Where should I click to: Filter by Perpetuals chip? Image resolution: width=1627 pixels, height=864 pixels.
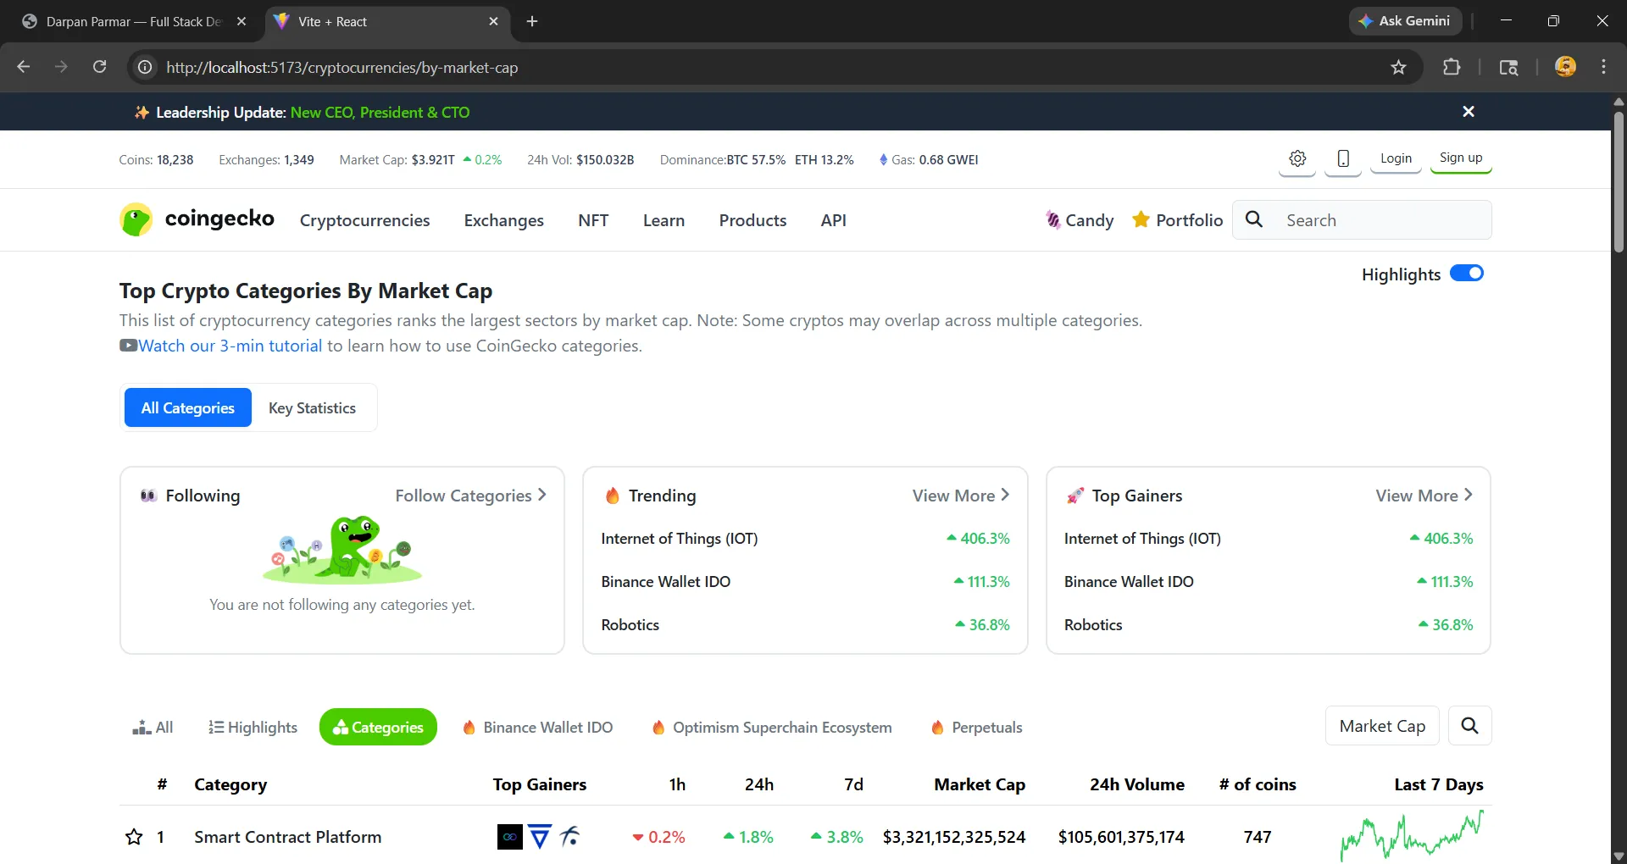pyautogui.click(x=976, y=727)
